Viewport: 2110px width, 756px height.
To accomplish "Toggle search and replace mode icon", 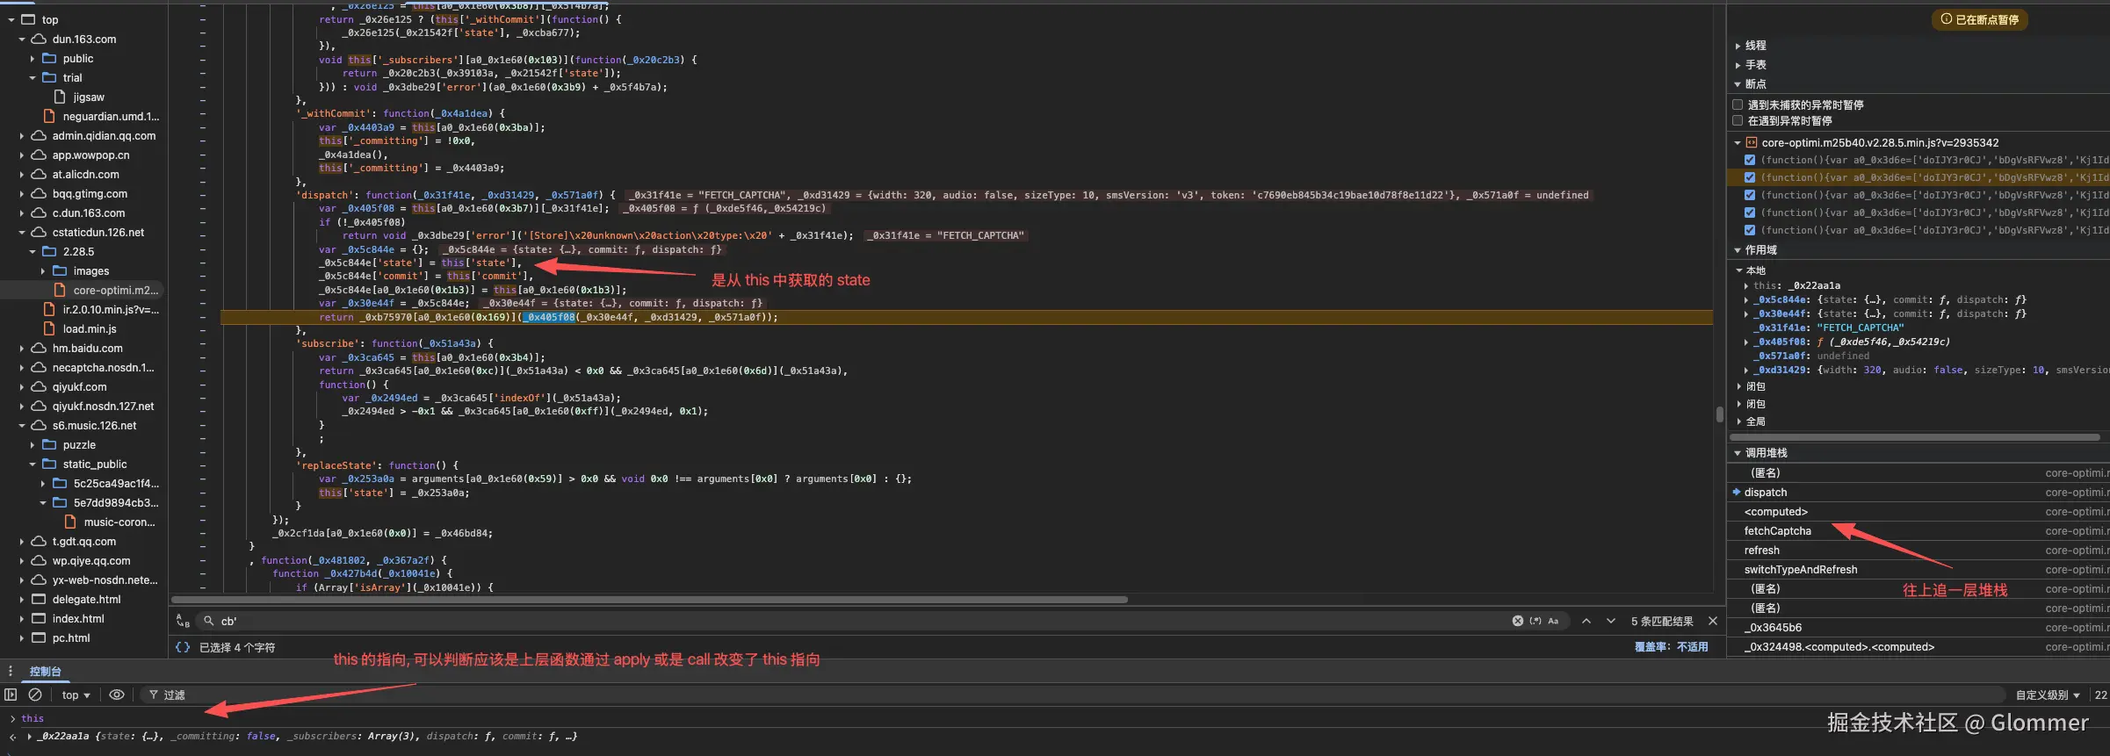I will pyautogui.click(x=183, y=621).
